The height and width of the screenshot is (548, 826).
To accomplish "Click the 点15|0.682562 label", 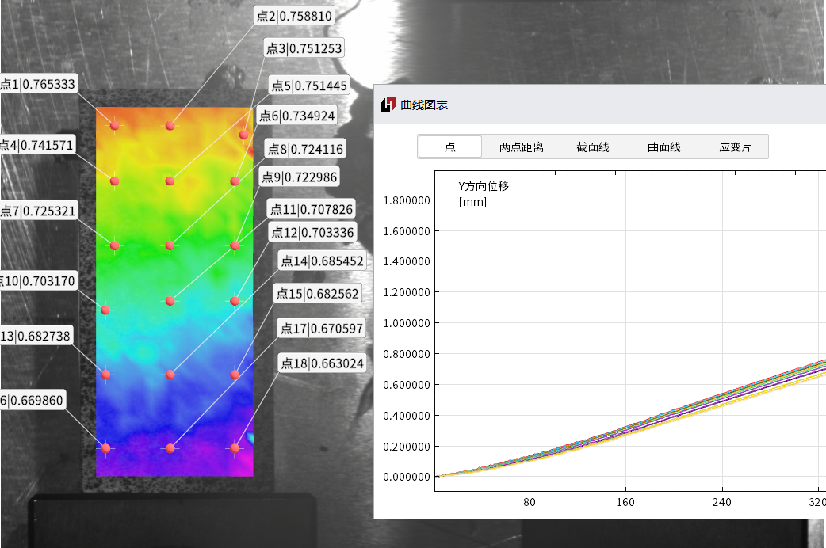I will [x=317, y=294].
